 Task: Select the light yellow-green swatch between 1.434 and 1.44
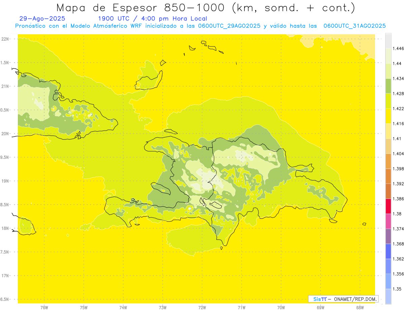(x=388, y=71)
